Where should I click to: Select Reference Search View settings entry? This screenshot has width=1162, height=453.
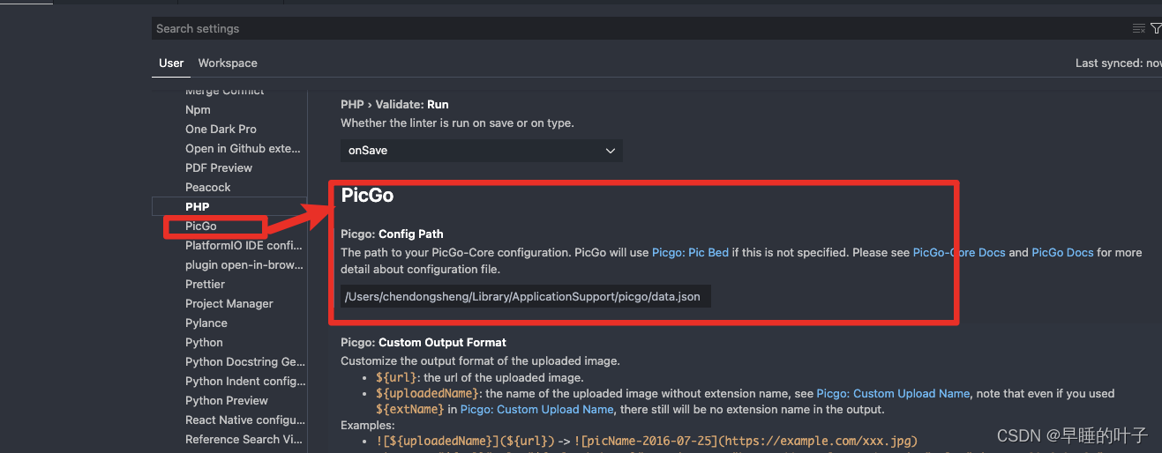[244, 440]
